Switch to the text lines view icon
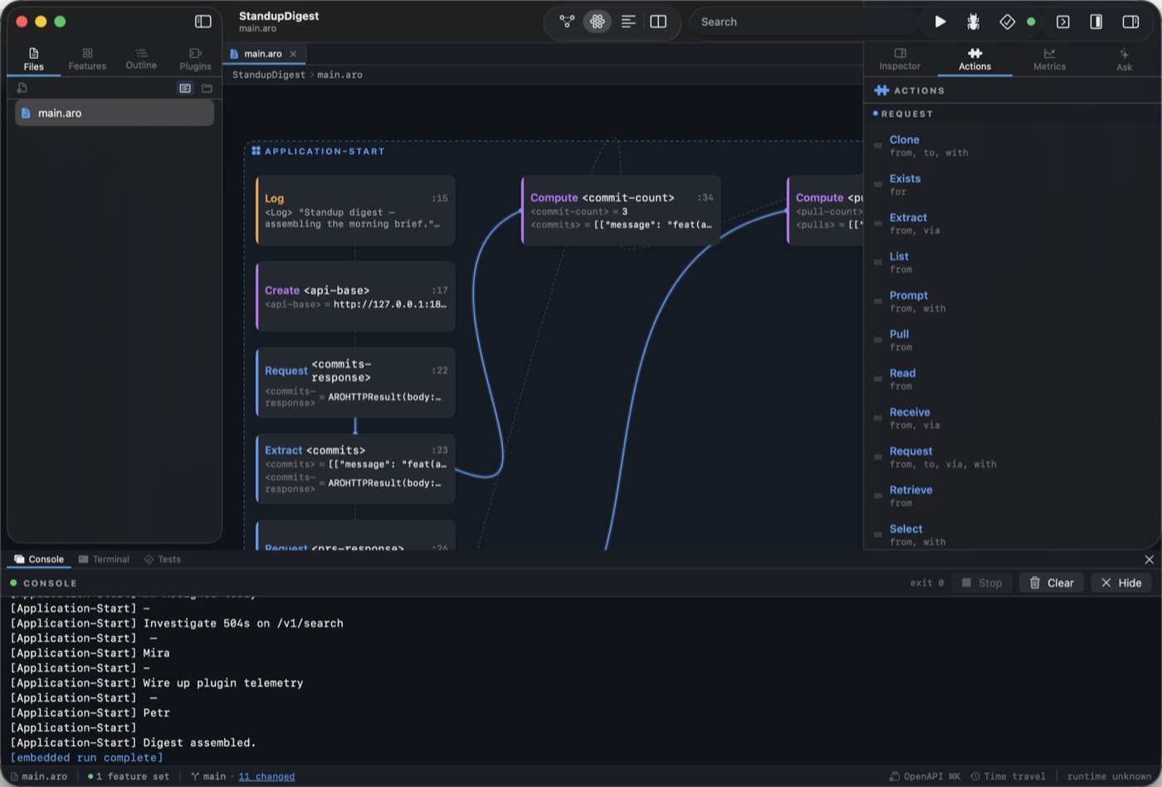Image resolution: width=1162 pixels, height=787 pixels. click(628, 22)
